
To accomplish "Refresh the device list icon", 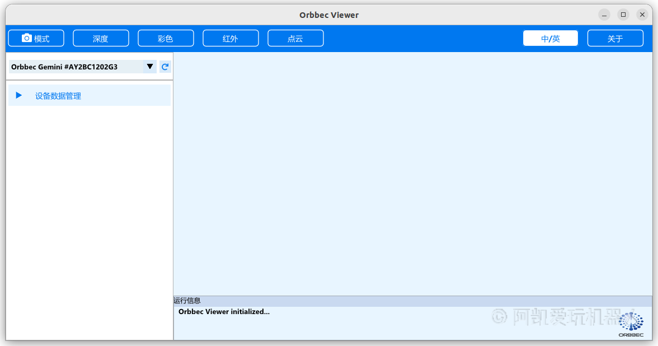I will pyautogui.click(x=166, y=66).
